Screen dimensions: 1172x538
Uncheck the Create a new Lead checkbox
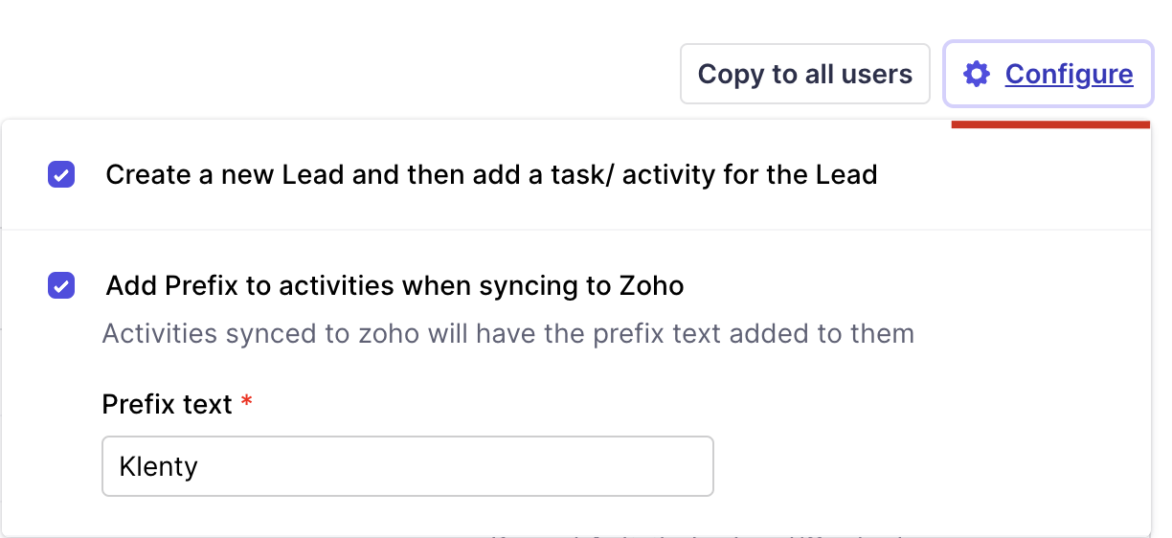click(x=61, y=175)
